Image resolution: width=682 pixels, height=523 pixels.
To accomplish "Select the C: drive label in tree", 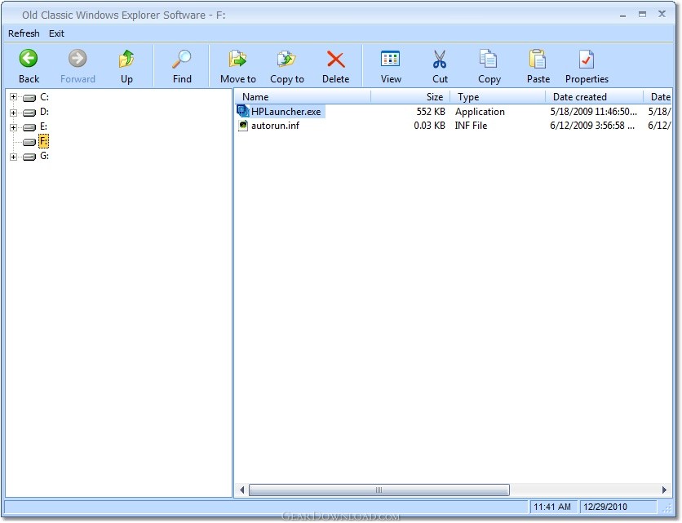I will coord(44,97).
